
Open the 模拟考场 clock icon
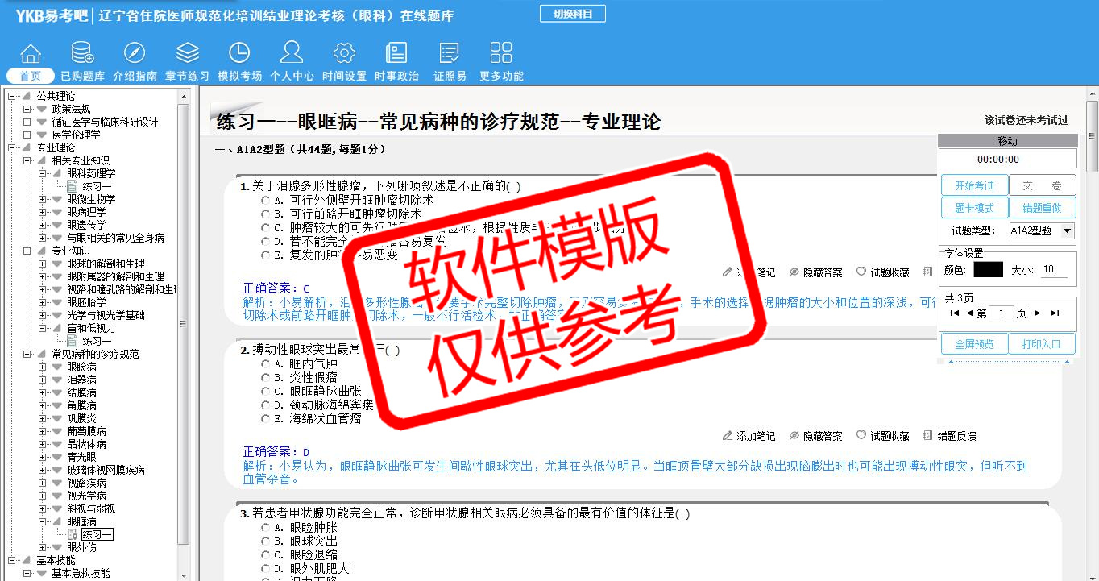[x=239, y=53]
